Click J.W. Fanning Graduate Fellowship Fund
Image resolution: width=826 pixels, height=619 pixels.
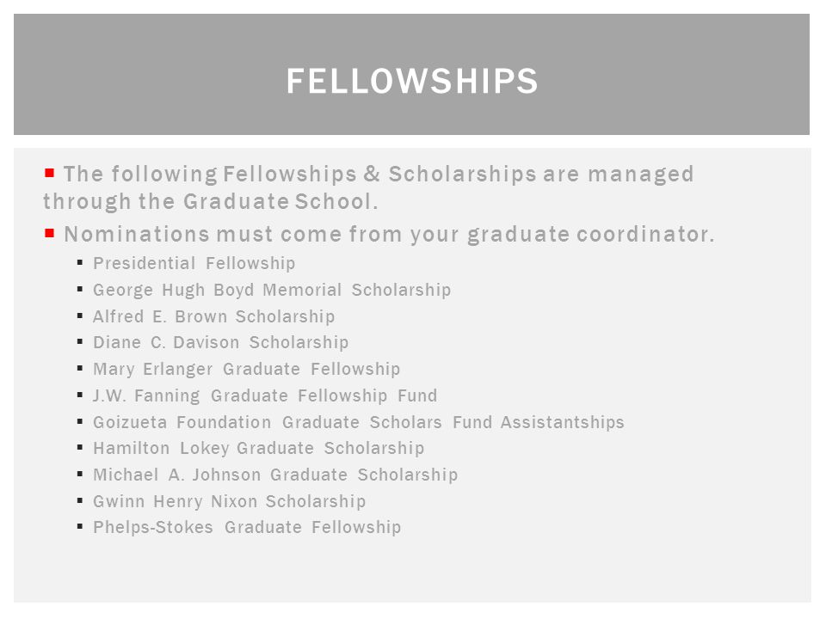click(265, 395)
